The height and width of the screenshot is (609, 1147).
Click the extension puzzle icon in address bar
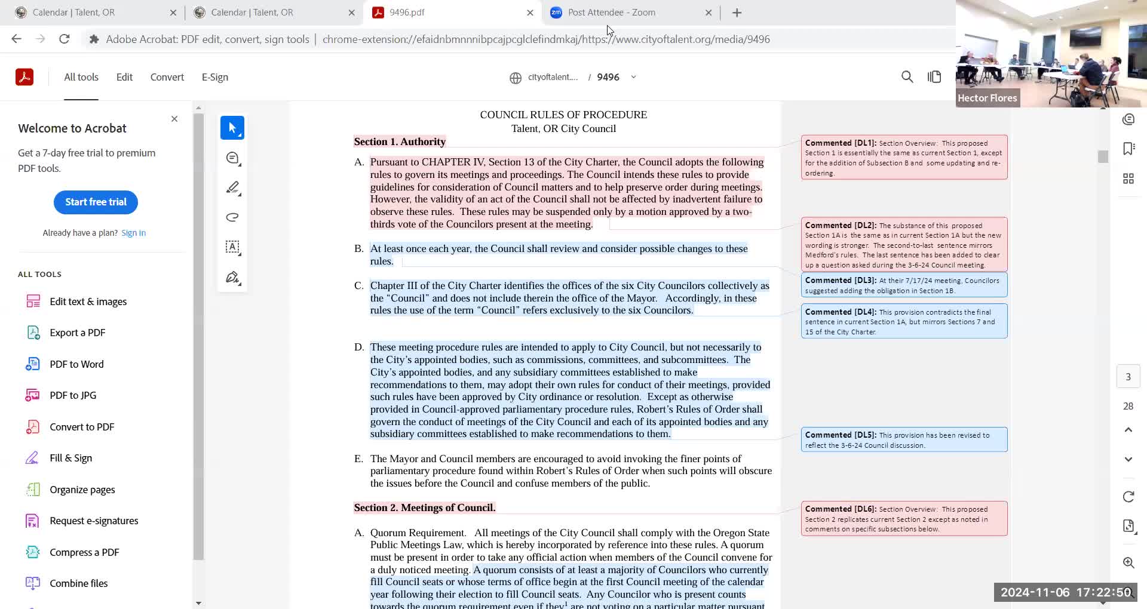pyautogui.click(x=94, y=39)
